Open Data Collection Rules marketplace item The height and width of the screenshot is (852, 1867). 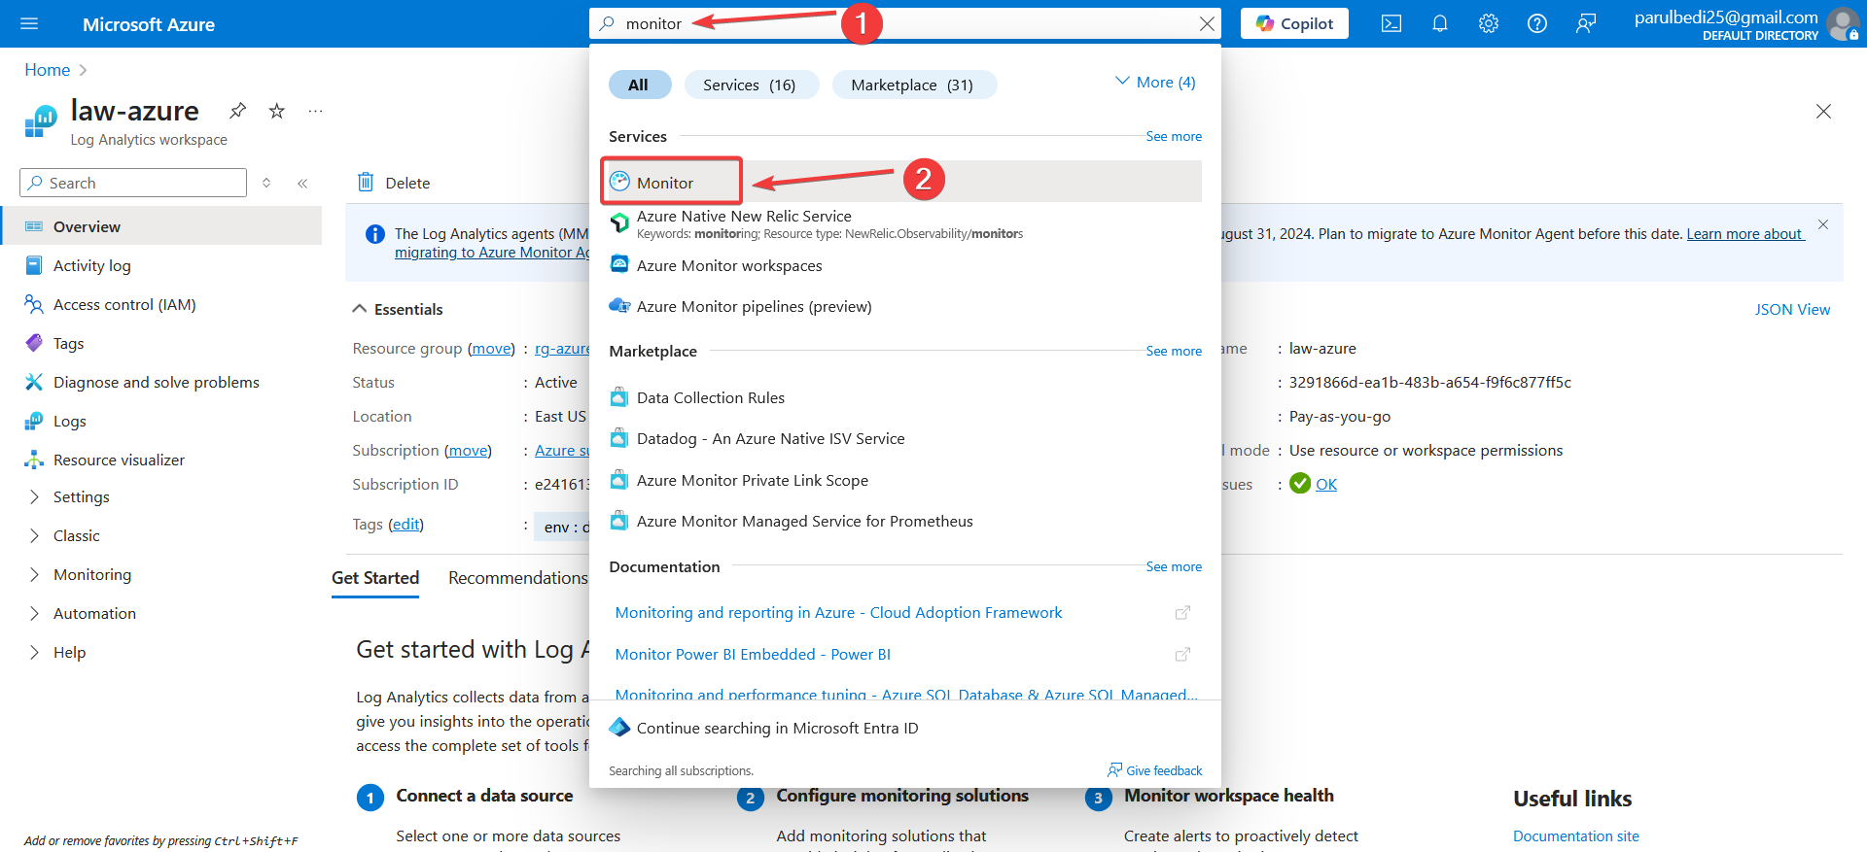[x=904, y=397]
